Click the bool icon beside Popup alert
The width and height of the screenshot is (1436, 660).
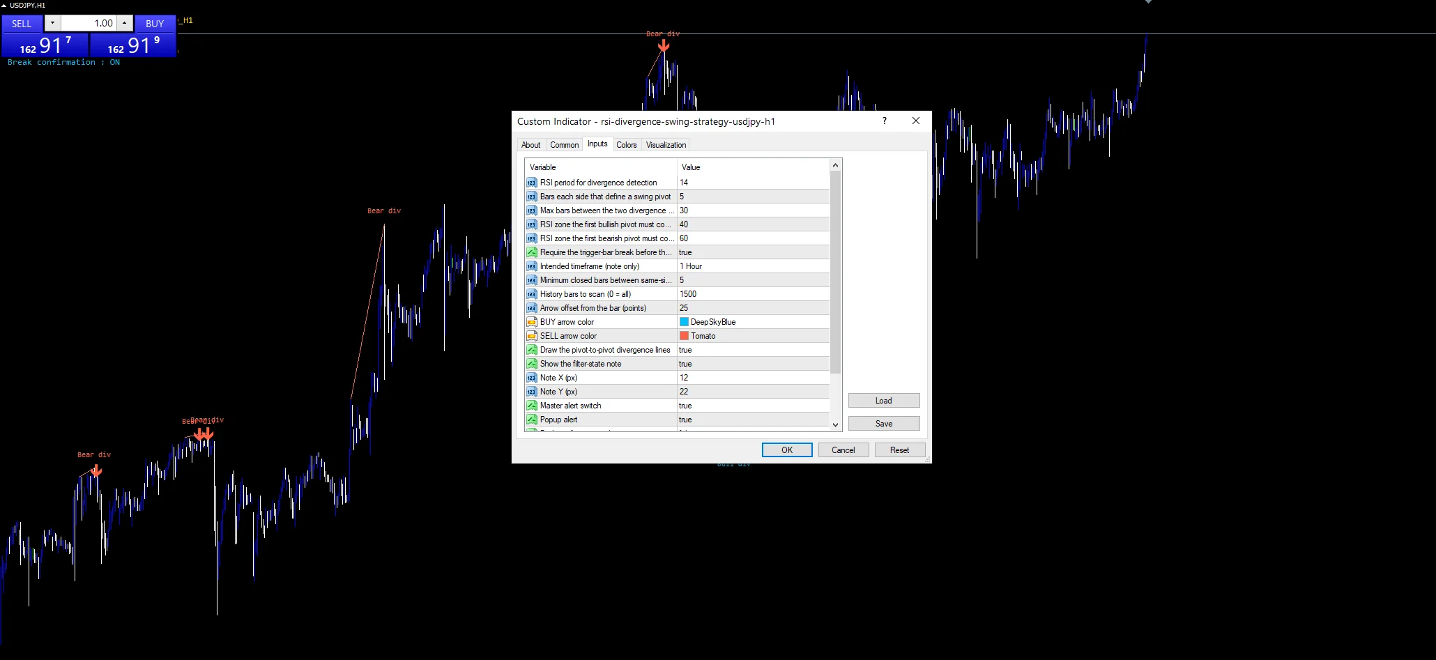531,420
